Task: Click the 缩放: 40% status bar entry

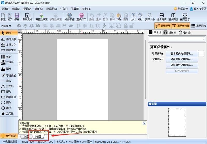Action: (28, 142)
